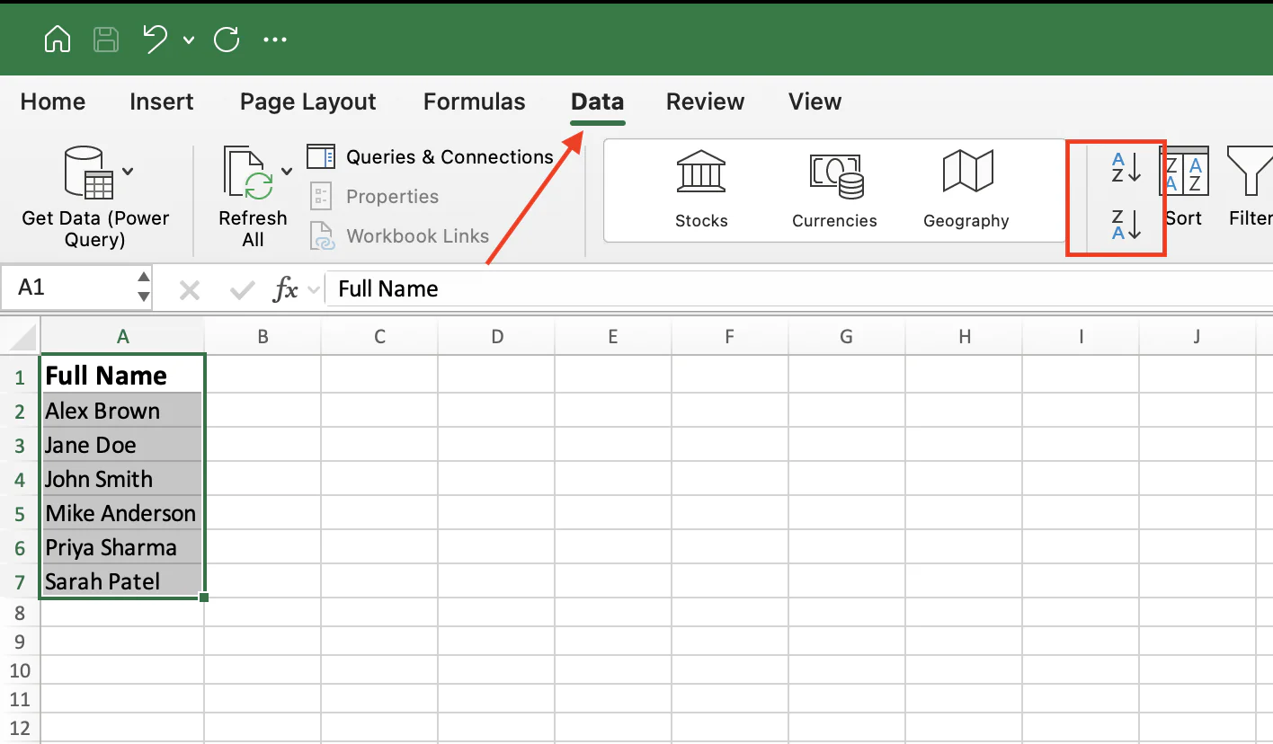
Task: Open the dropdown arrow next to fx
Action: [314, 289]
